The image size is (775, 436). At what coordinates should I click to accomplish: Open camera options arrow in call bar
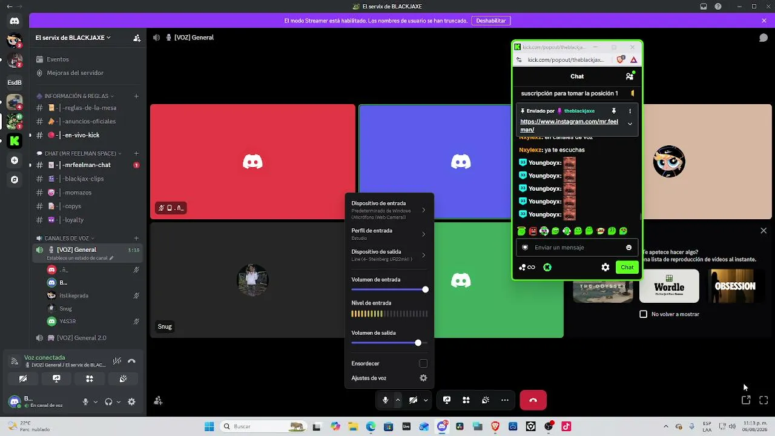tap(426, 400)
